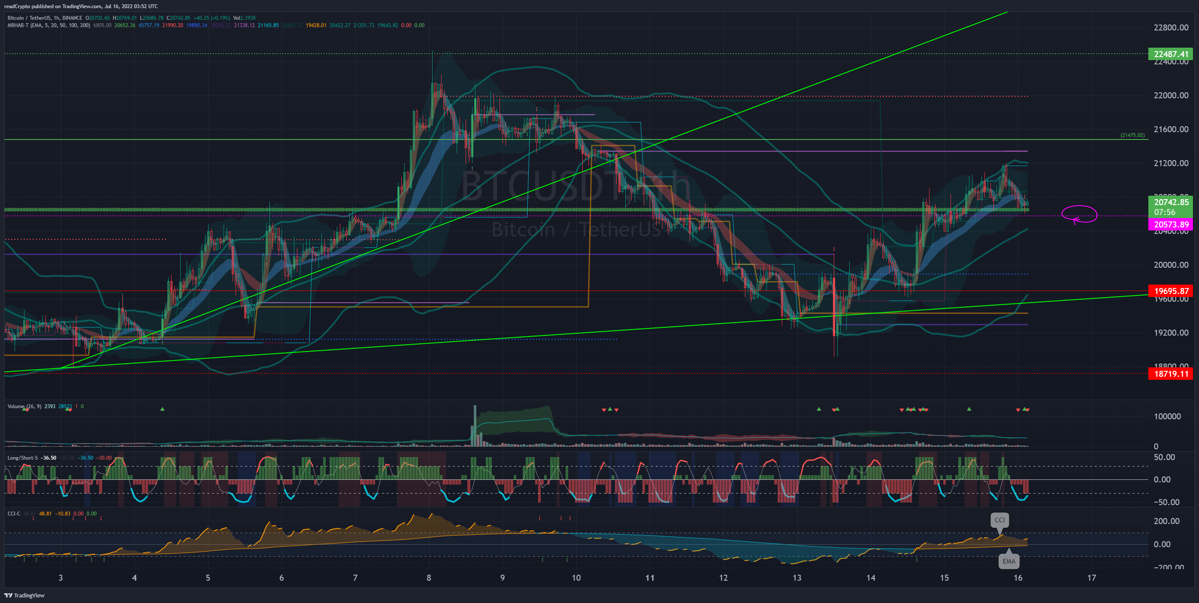Viewport: 1199px width, 603px height.
Task: Click the red 19695.87 price label
Action: pos(1171,291)
